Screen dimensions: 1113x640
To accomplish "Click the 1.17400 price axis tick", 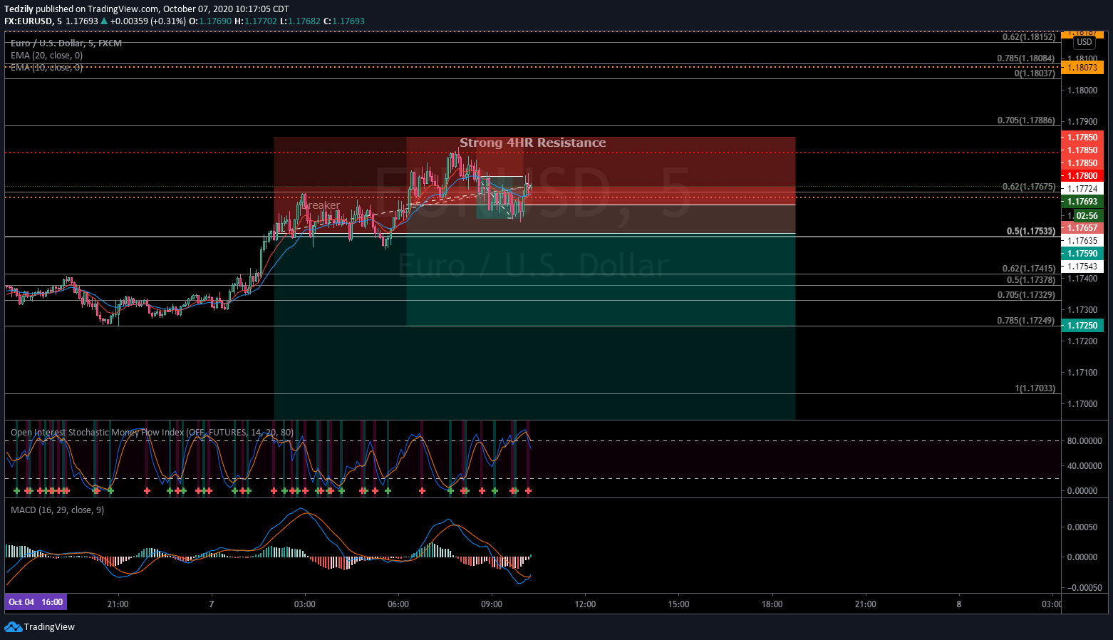I will [1082, 279].
